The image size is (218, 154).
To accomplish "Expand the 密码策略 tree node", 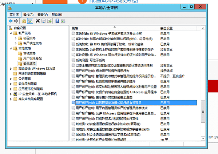I will click(x=16, y=38).
